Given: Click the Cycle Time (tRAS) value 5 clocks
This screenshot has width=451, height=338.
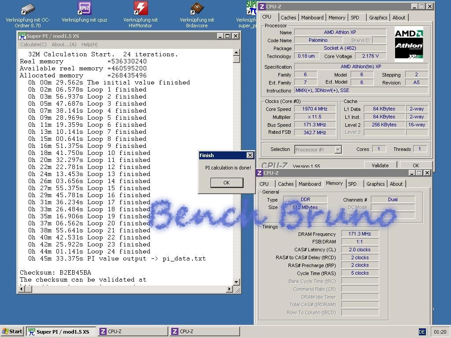Looking at the screenshot, I should click(x=359, y=273).
